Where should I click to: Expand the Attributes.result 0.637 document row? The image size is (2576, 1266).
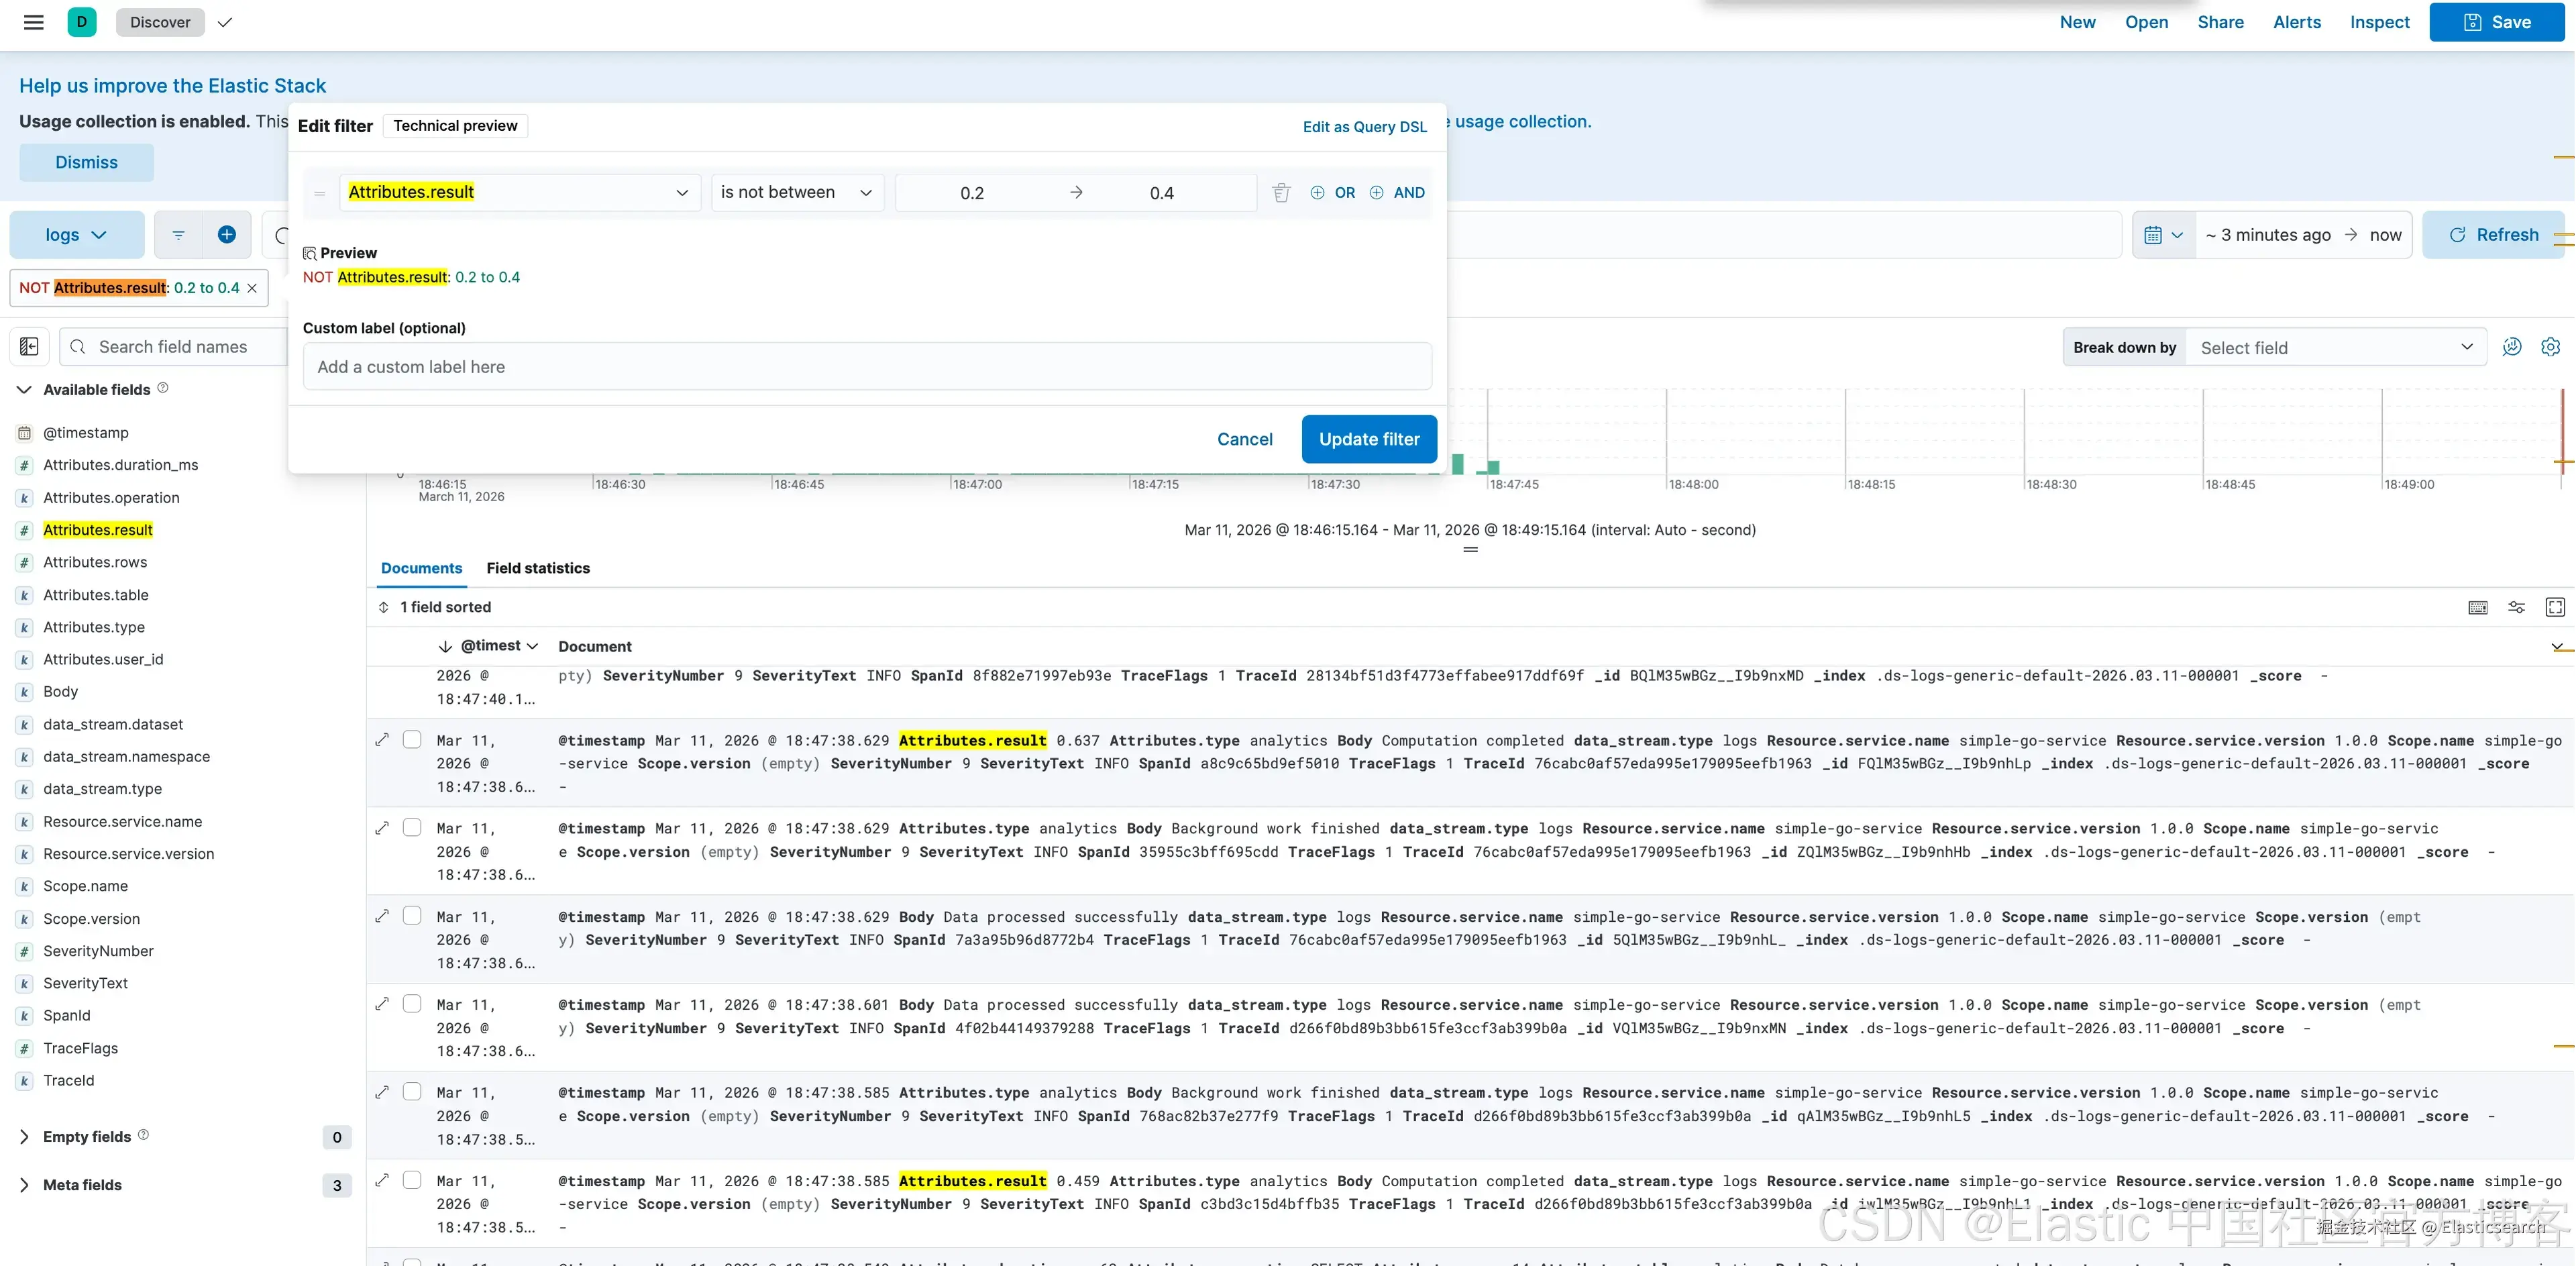coord(382,740)
